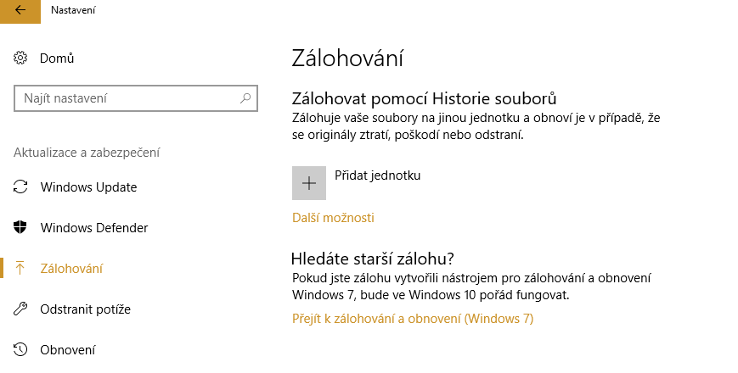Open the Další možnosti link
Viewport: 738px width, 373px height.
tap(333, 218)
